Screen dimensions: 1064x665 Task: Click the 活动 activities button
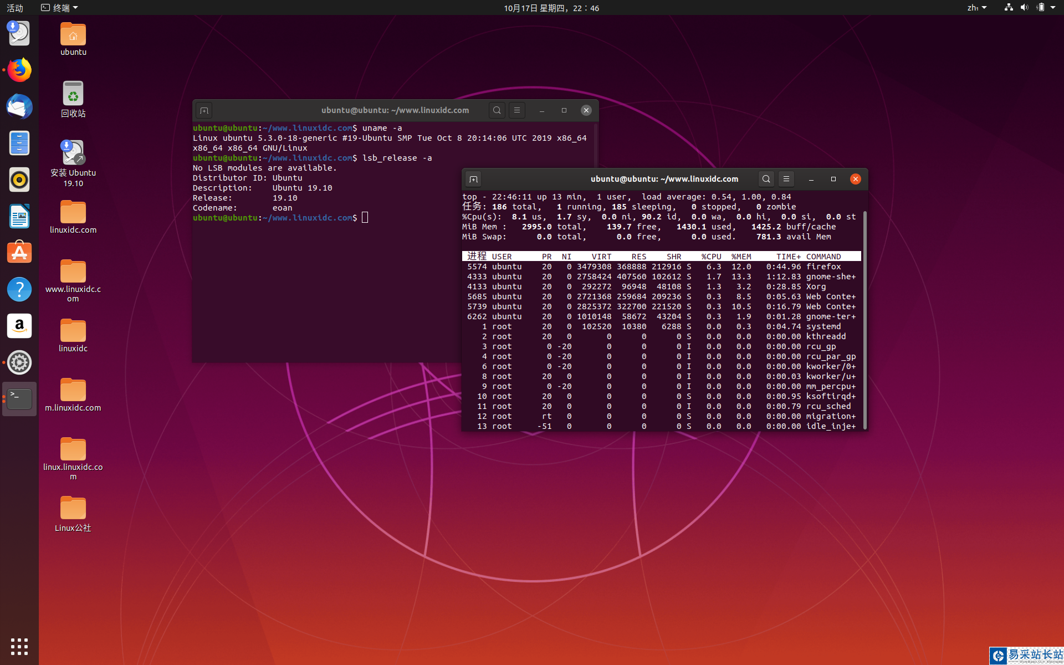click(15, 8)
